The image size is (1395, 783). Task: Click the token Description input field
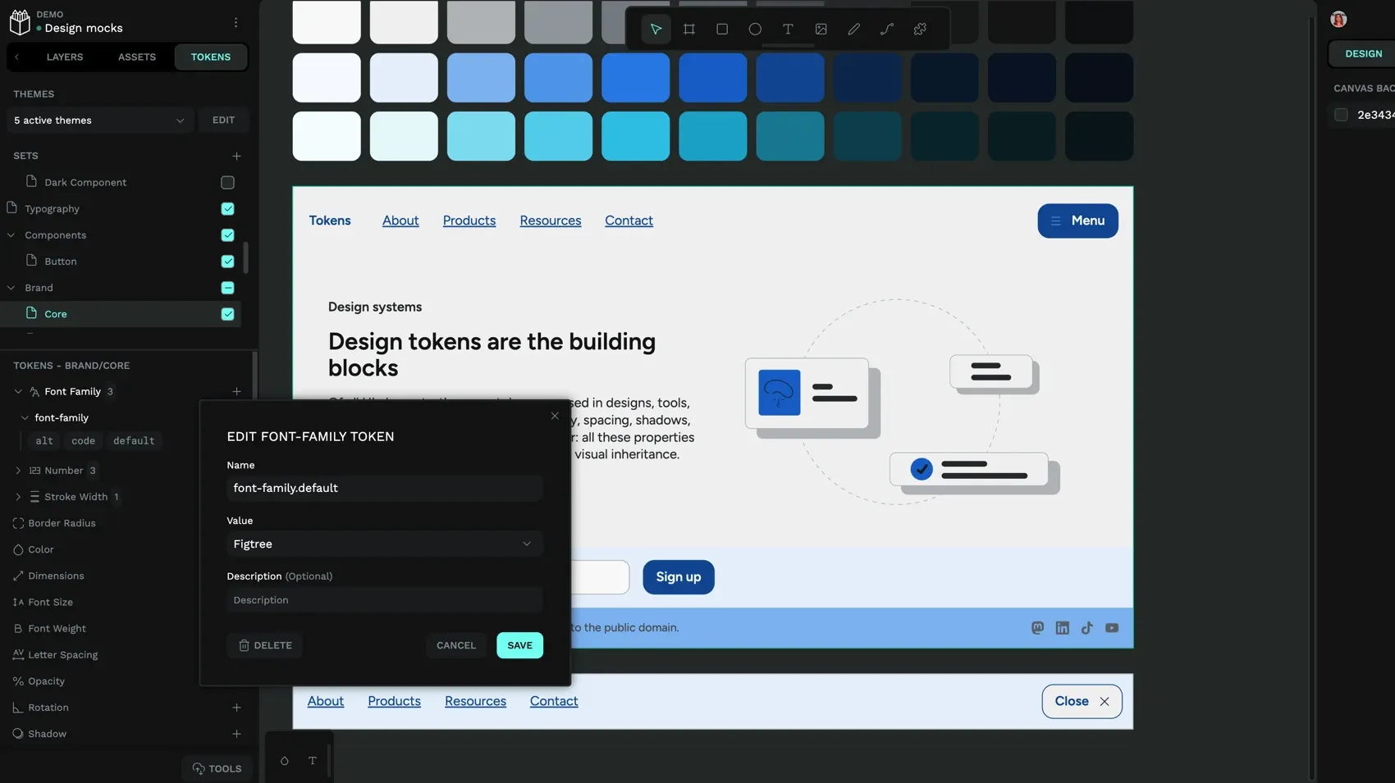coord(384,600)
